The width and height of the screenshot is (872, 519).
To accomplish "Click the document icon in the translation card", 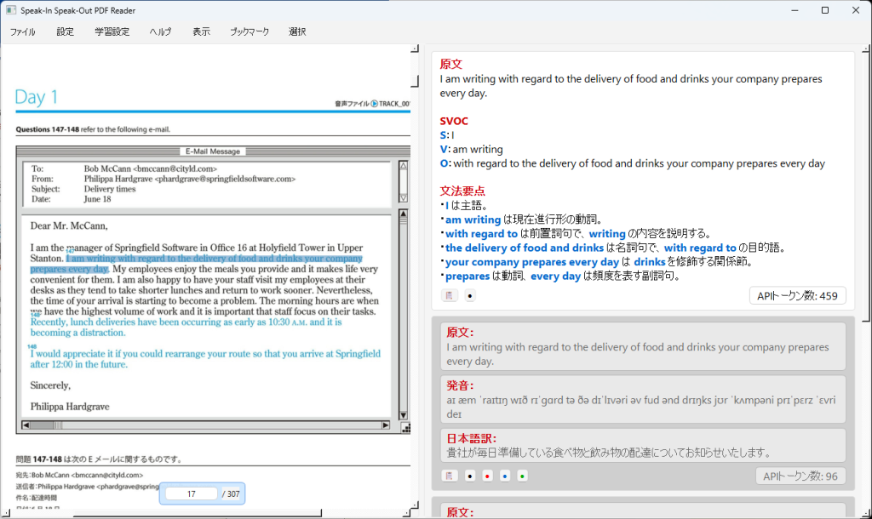I will (449, 476).
